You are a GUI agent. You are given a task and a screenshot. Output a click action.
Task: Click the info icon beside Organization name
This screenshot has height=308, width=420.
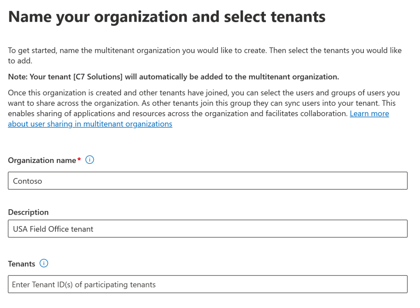(89, 160)
